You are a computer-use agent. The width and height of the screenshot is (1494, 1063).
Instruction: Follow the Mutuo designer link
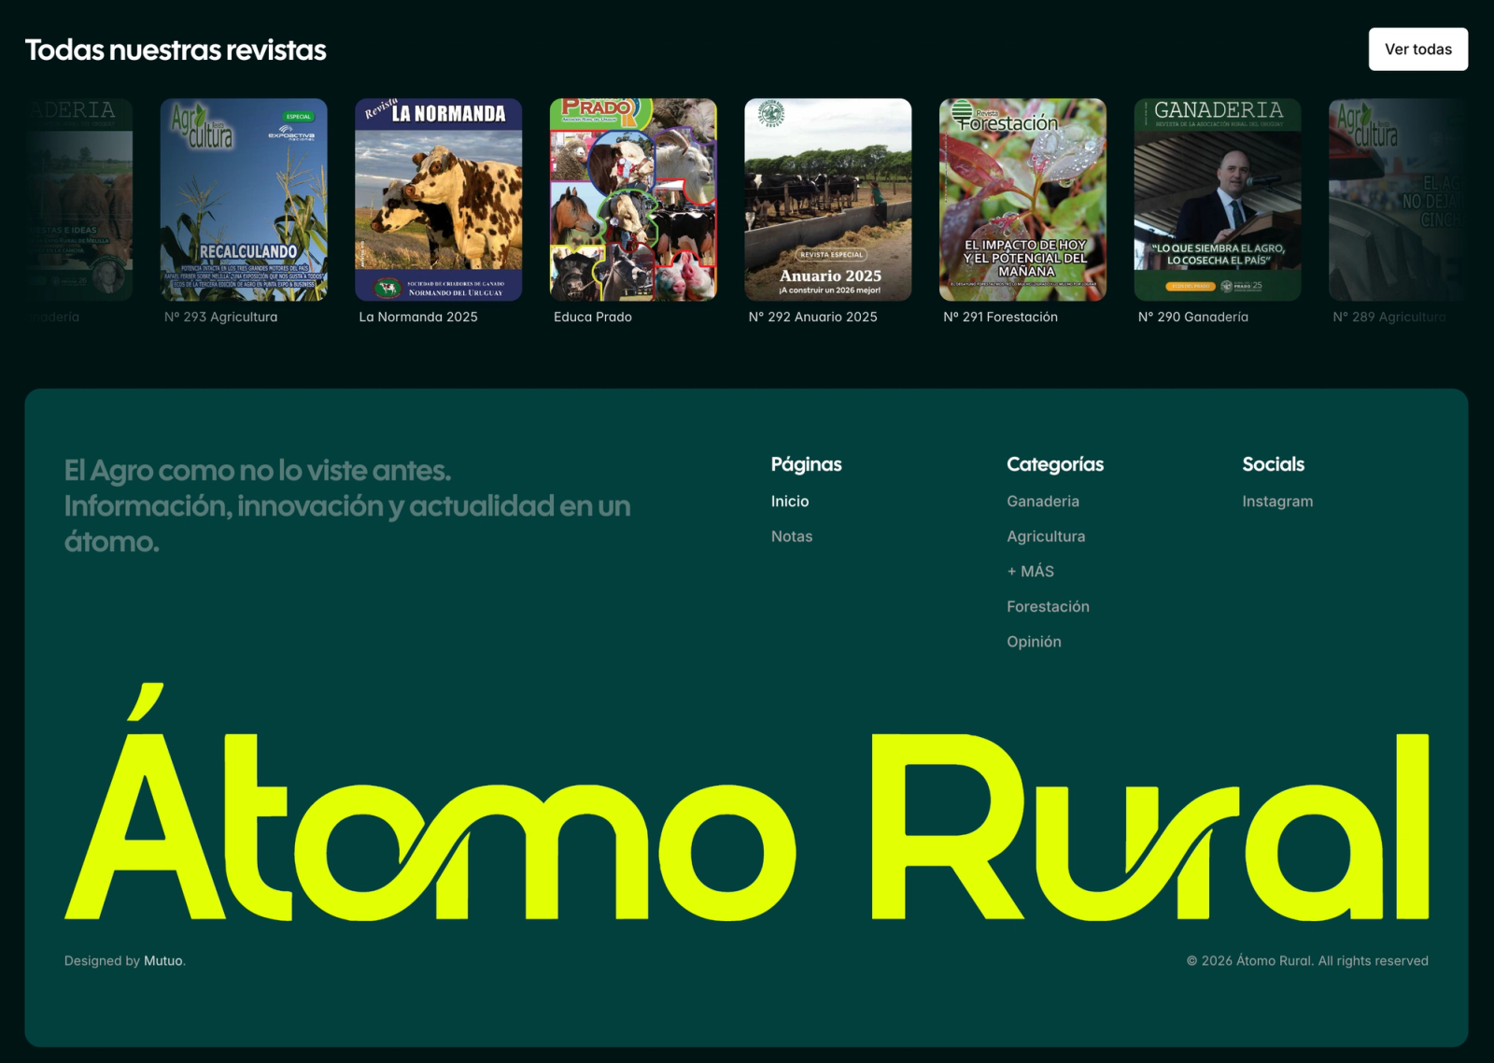coord(163,960)
